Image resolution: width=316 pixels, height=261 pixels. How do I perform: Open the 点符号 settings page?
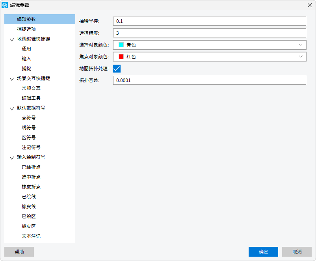(x=29, y=118)
